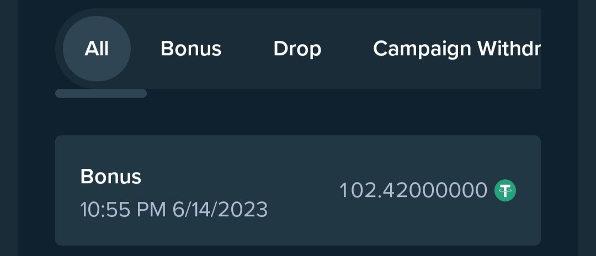
Task: Switch to the Bonus filter tab
Action: pyautogui.click(x=191, y=49)
